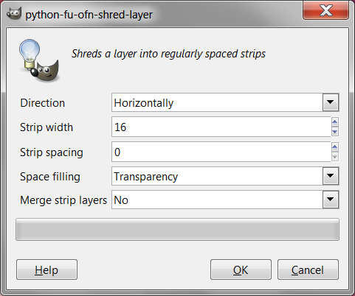Screen dimensions: 355x296
Task: Open the Direction combo box showing Horizontally
Action: pos(225,102)
